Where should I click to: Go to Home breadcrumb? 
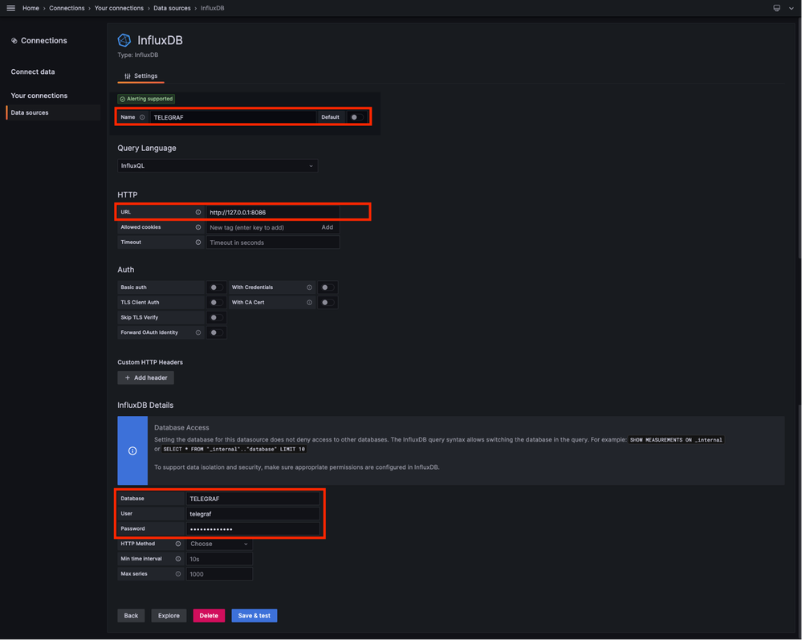[x=31, y=8]
